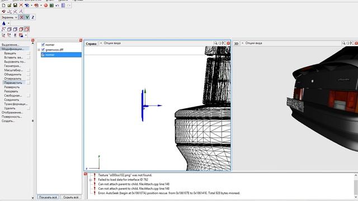Viewport: 358px width, 201px height.
Task: Click first icon in bottom toolbar row
Action: tap(3, 35)
